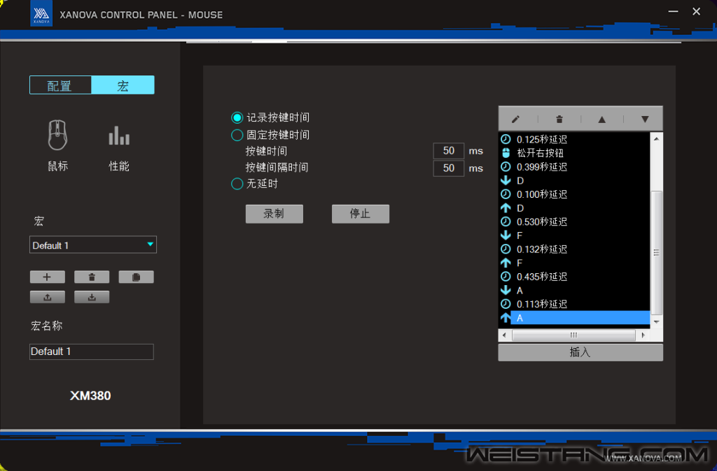Select the 0.435秒延迟 entry
Viewport: 717px width, 471px height.
574,277
